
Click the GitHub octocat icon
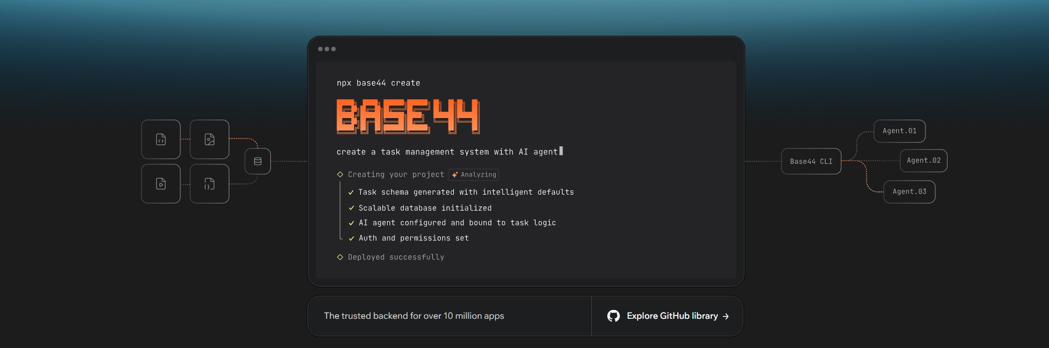(x=613, y=316)
